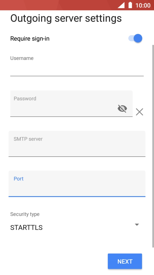The height and width of the screenshot is (275, 154).
Task: Select the Security type label
Action: click(x=25, y=214)
